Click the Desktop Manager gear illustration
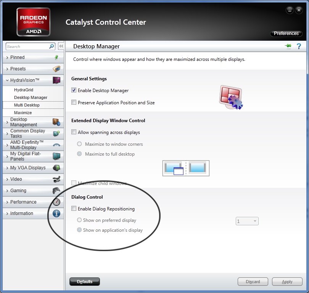The width and height of the screenshot is (309, 293). click(231, 97)
